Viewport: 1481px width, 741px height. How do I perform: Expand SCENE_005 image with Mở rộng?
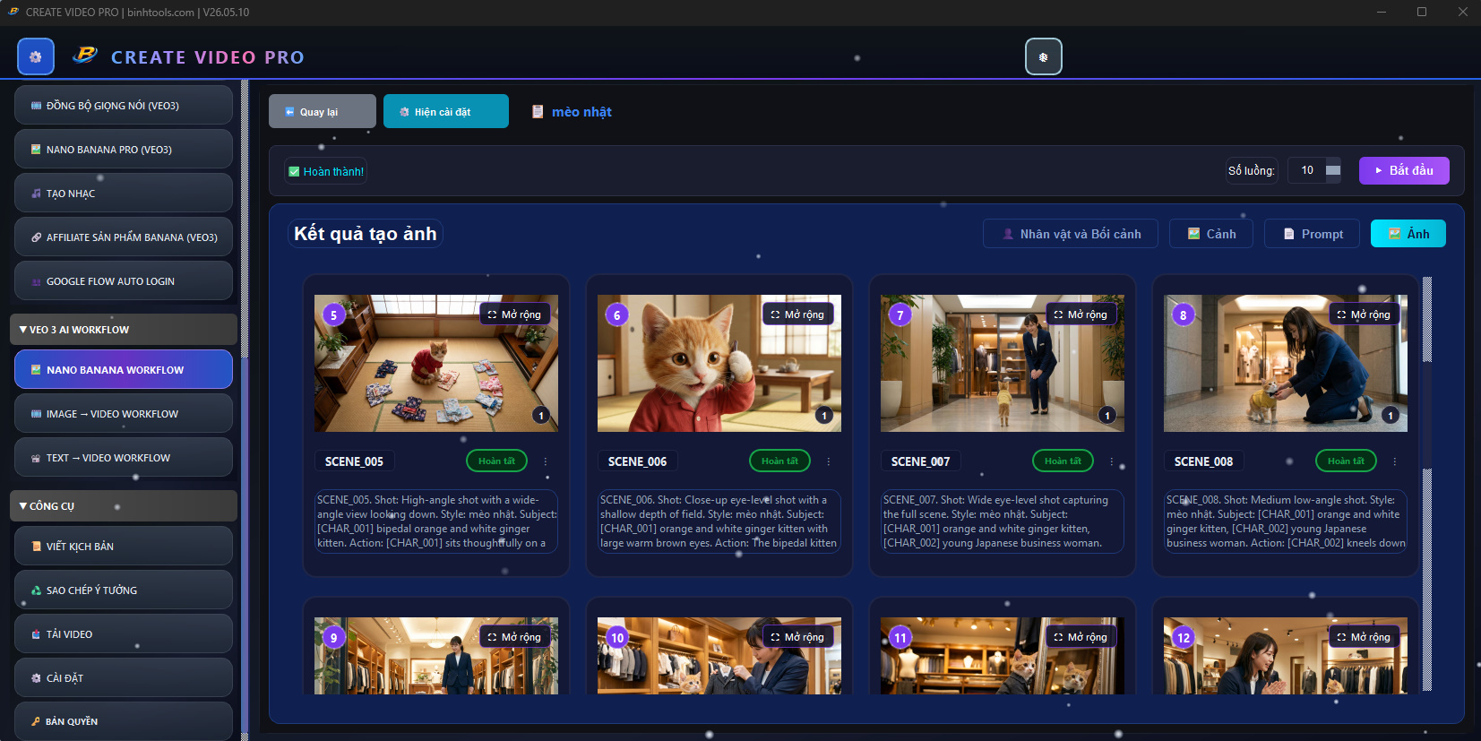coord(514,314)
